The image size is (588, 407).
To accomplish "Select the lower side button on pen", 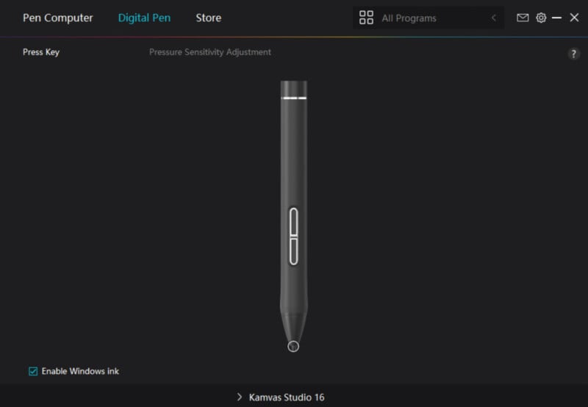I will point(293,251).
